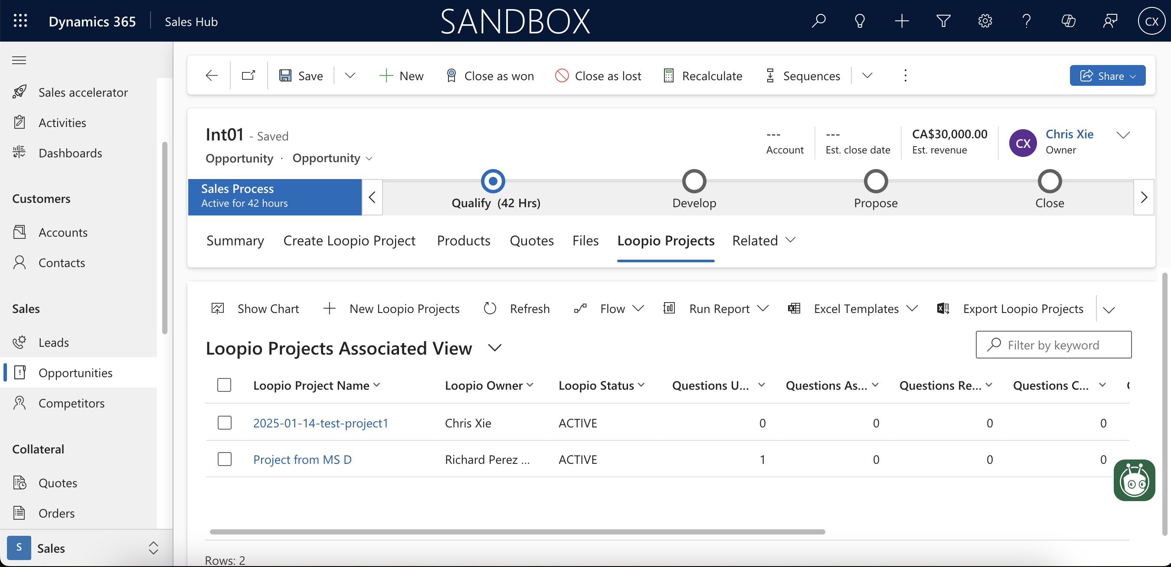The width and height of the screenshot is (1171, 567).
Task: Open the settings gear icon
Action: (x=985, y=21)
